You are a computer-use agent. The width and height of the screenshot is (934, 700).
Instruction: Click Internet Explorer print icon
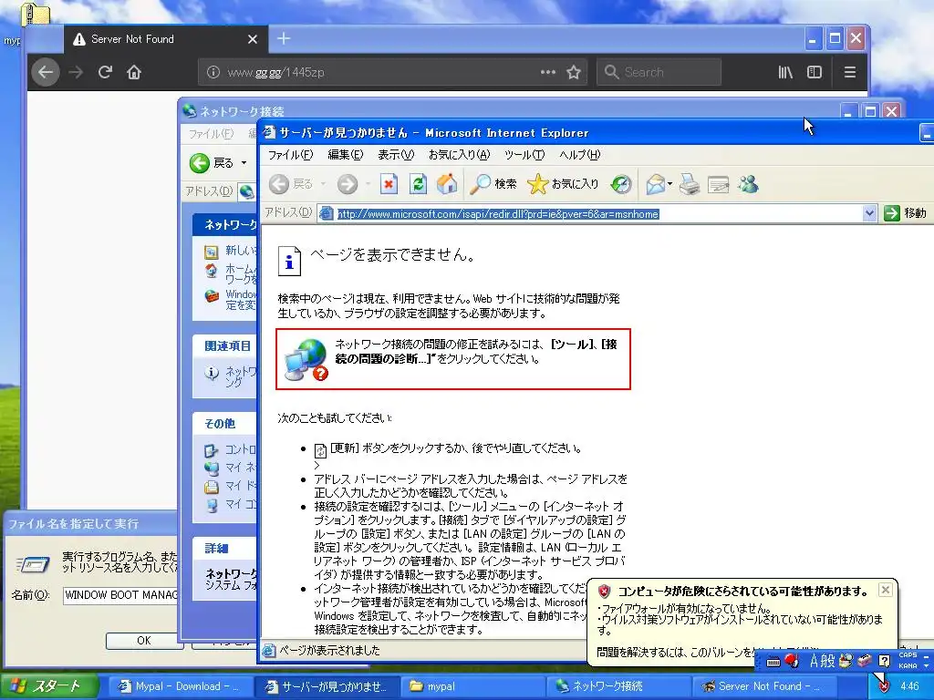[x=690, y=184]
